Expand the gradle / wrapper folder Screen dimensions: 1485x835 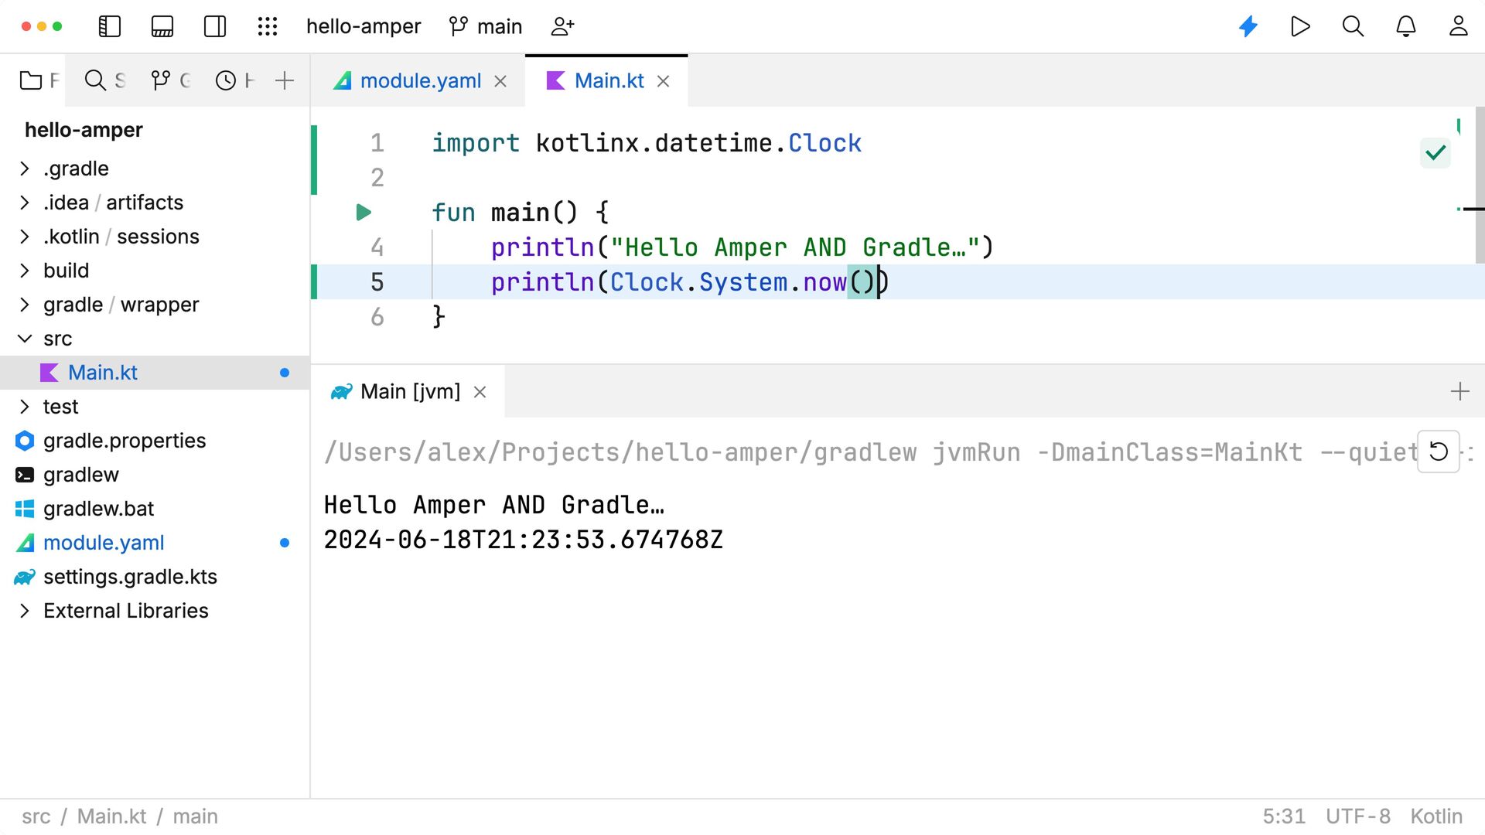[25, 305]
